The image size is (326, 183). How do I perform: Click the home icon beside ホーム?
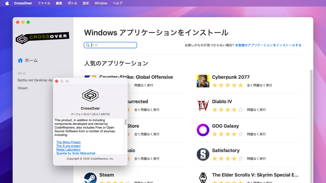click(x=20, y=60)
